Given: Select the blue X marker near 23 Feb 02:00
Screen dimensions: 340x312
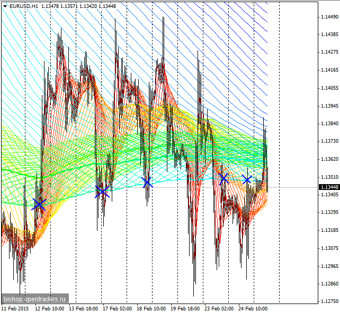Looking at the screenshot, I should [223, 179].
